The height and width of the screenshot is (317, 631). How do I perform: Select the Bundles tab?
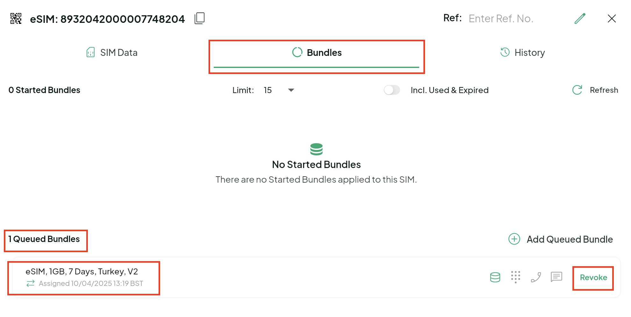[317, 53]
